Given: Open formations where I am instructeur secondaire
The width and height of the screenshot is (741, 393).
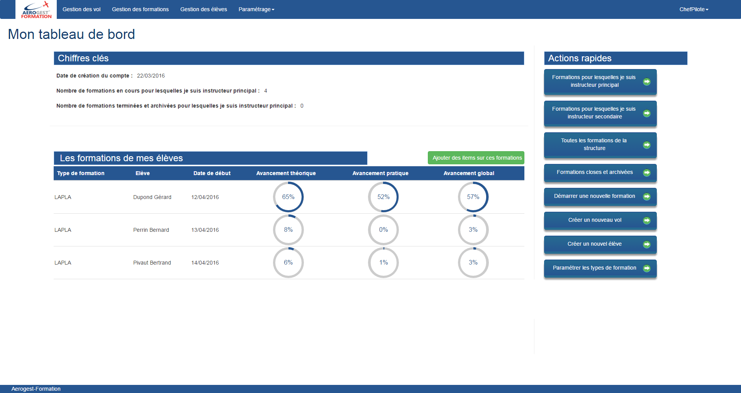Looking at the screenshot, I should (600, 113).
